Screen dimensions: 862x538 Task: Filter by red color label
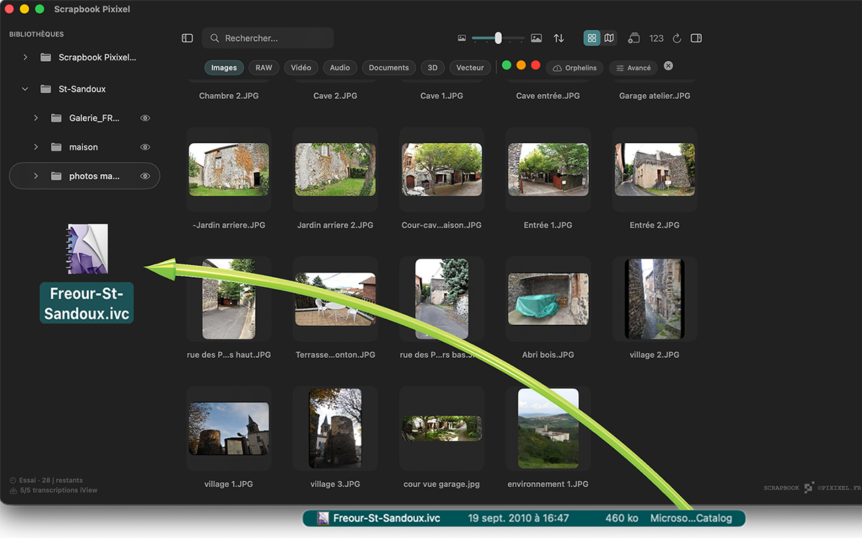pos(536,65)
